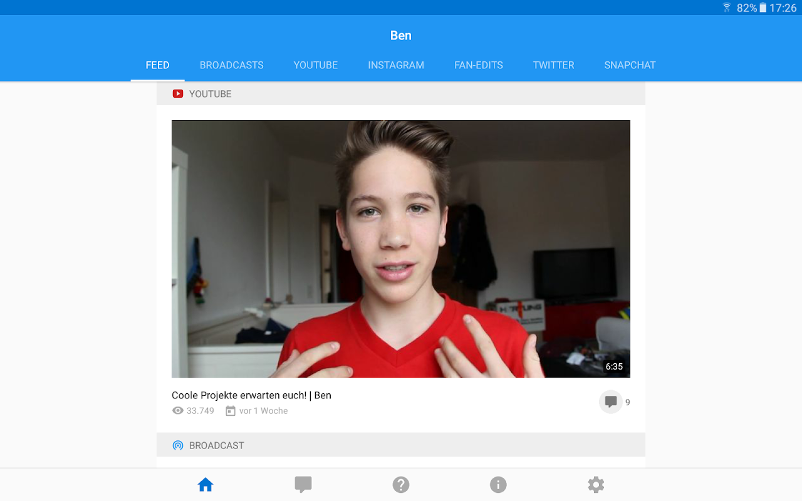This screenshot has height=501, width=802.
Task: Open the chat messages icon in bottom bar
Action: point(303,485)
